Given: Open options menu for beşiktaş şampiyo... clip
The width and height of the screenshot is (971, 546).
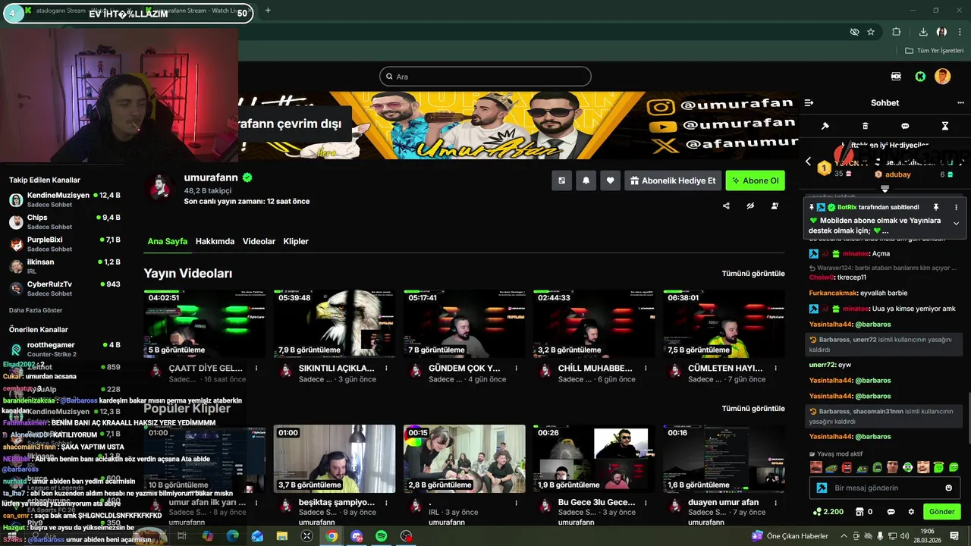Looking at the screenshot, I should (x=386, y=502).
